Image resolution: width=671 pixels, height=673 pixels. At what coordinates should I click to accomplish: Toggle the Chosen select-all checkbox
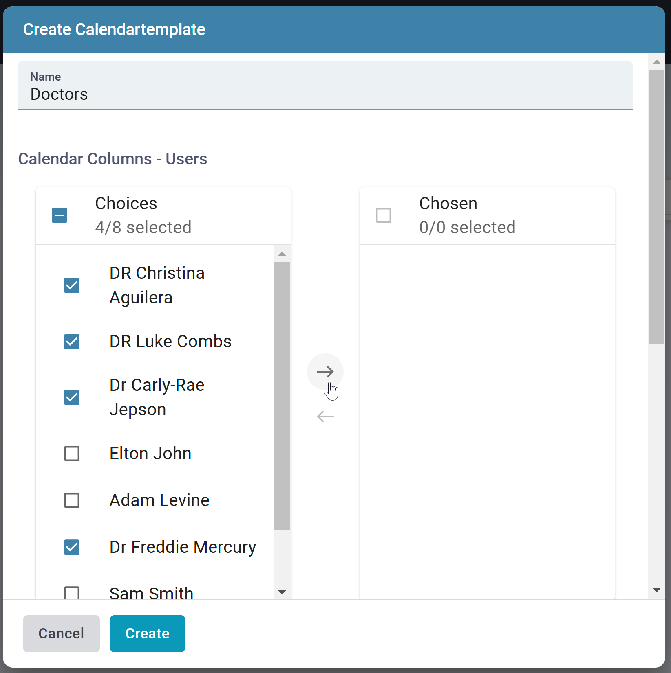click(x=383, y=215)
